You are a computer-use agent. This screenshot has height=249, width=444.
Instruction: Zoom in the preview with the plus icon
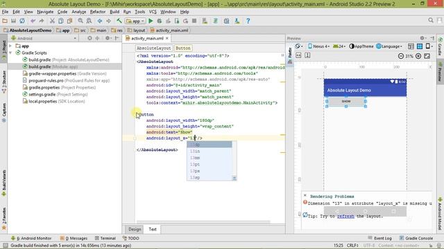pos(418,56)
